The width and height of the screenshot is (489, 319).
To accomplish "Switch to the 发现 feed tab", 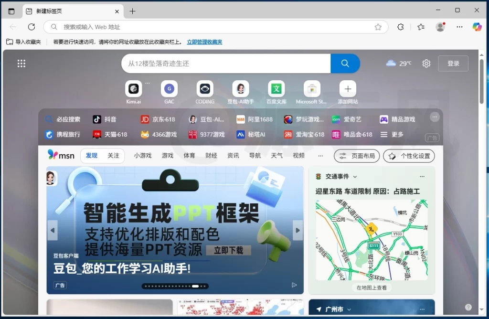I will 92,156.
